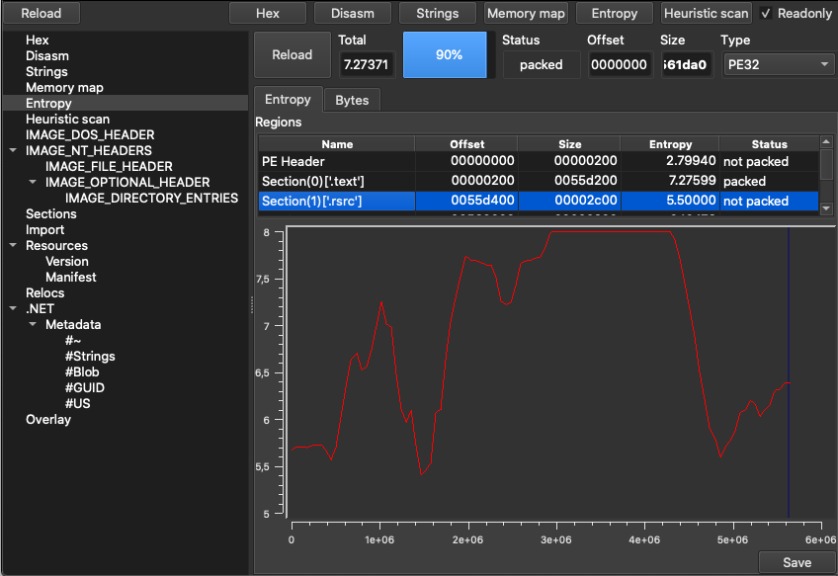
Task: Click the Offset input field
Action: click(x=620, y=64)
